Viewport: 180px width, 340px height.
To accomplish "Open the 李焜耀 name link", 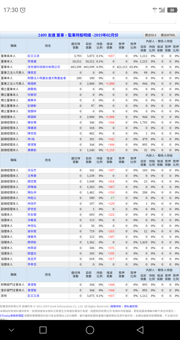I will pos(32,61).
